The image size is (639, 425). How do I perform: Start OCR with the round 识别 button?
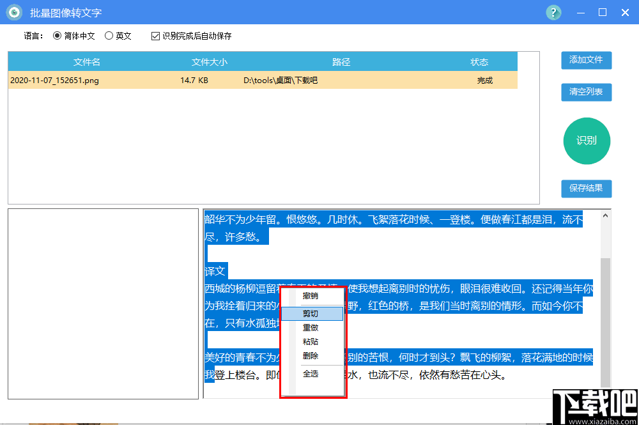point(587,141)
